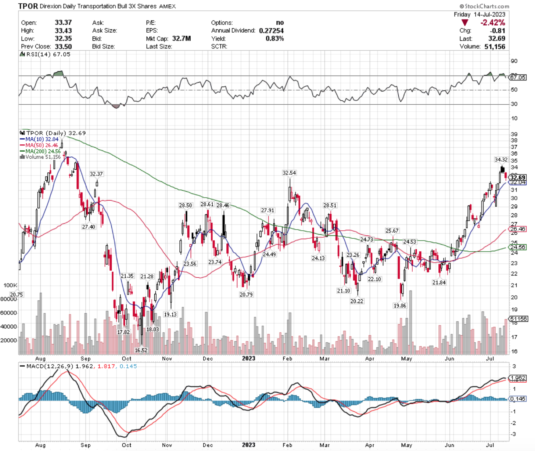Image resolution: width=535 pixels, height=451 pixels.
Task: Click the 34.32 peak price annotation
Action: (501, 160)
